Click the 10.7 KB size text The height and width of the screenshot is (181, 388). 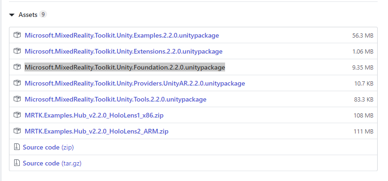click(364, 84)
